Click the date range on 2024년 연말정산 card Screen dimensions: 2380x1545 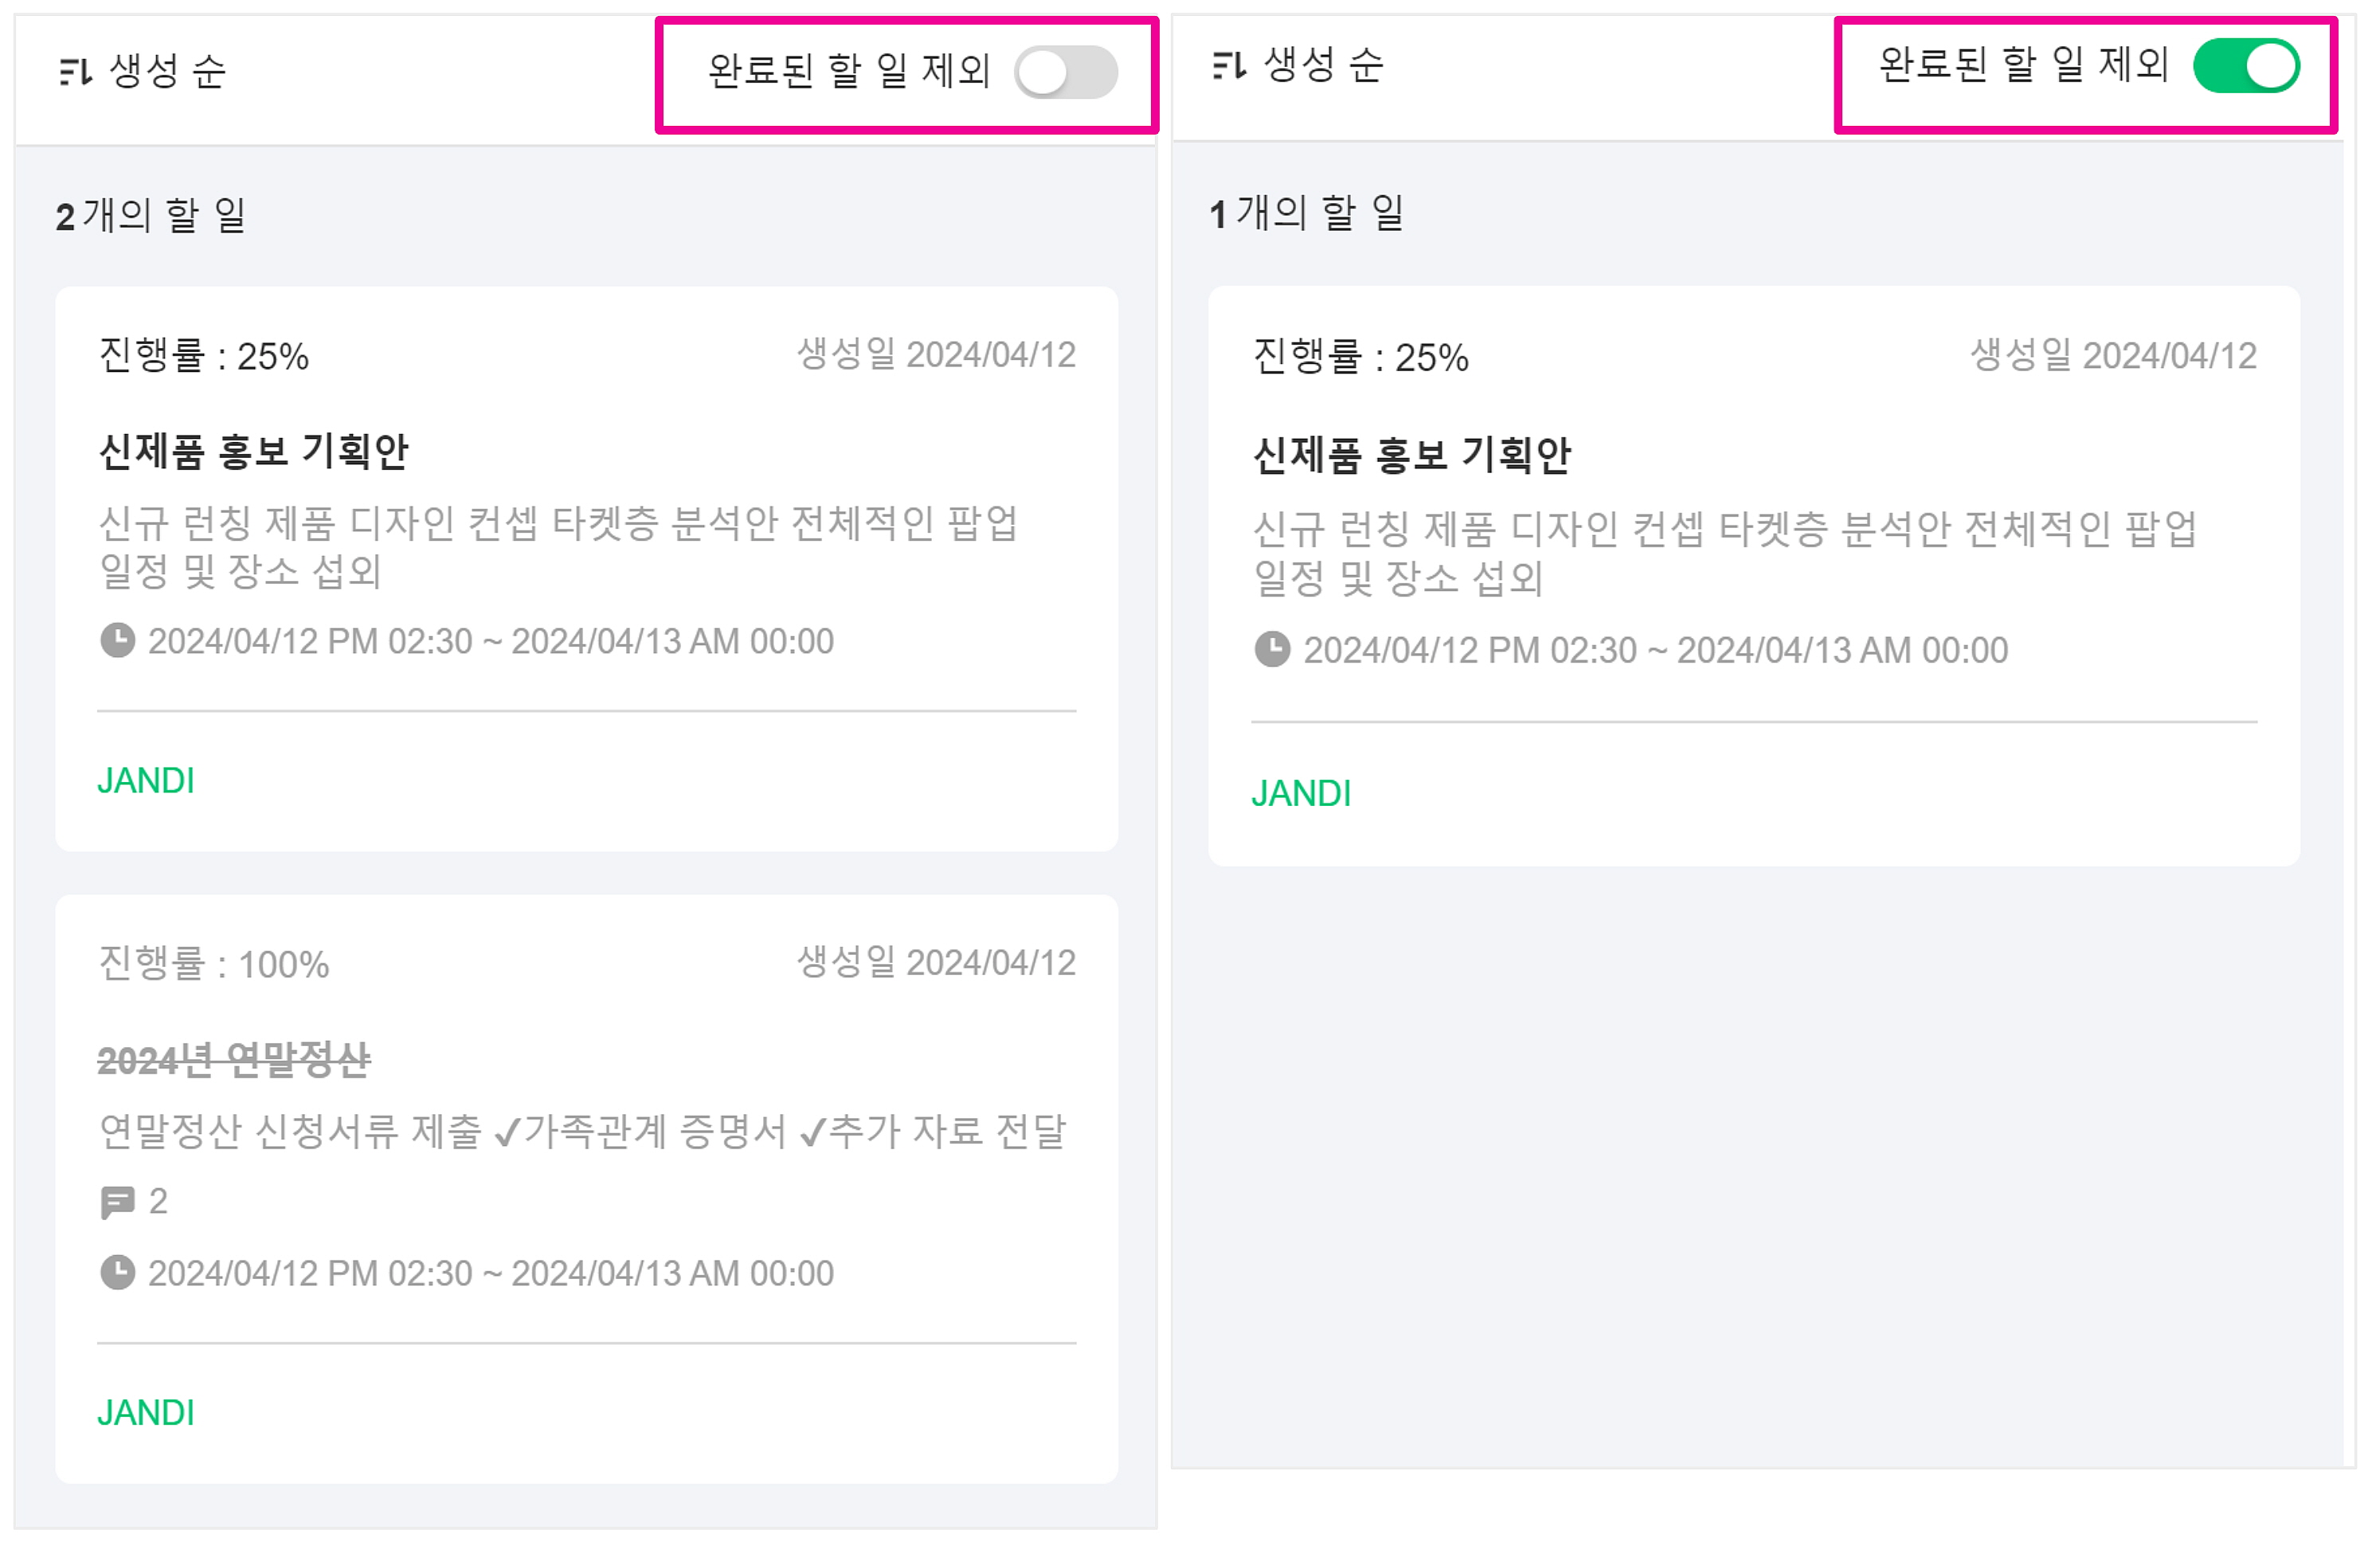[x=490, y=1274]
